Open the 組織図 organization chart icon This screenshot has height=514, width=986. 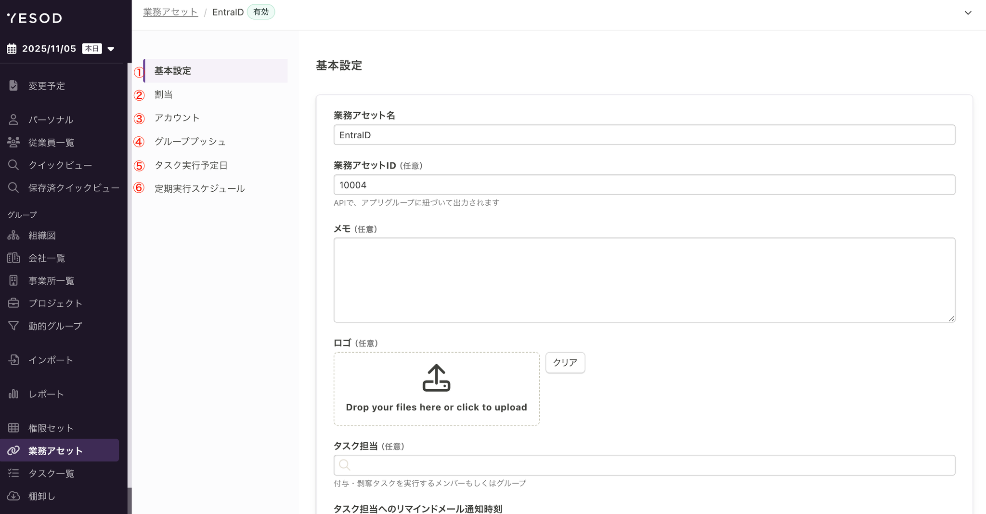click(x=13, y=236)
